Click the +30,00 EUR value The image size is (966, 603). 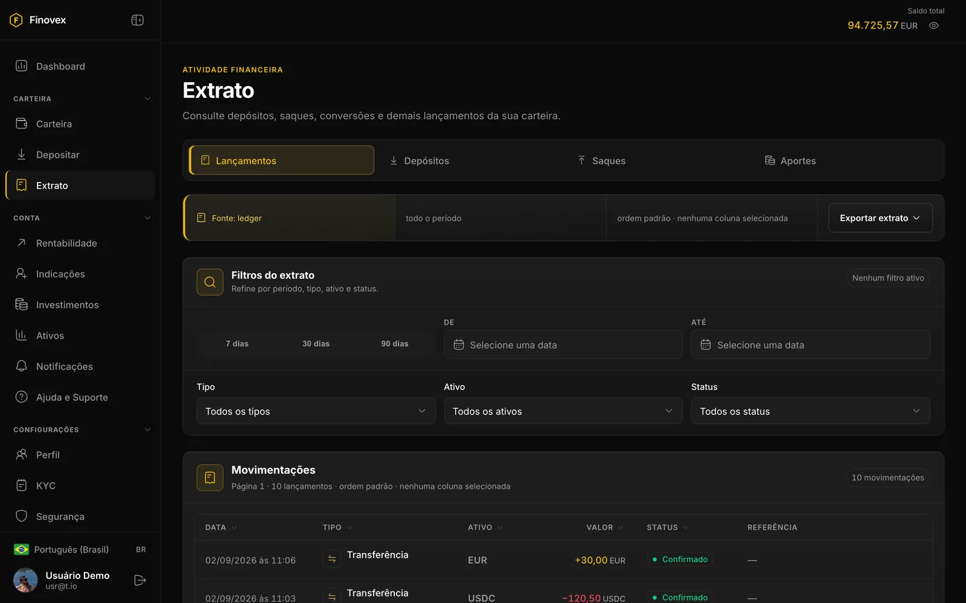(600, 560)
